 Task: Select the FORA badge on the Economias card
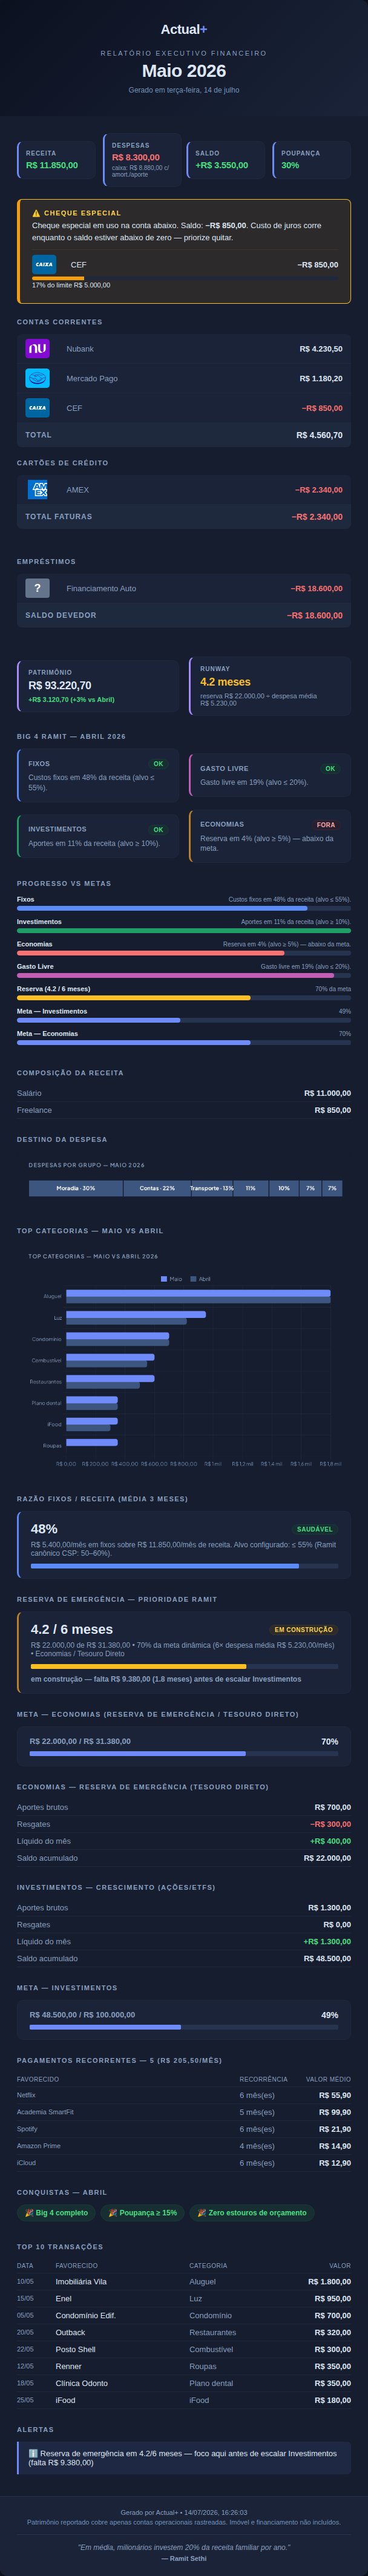pyautogui.click(x=326, y=825)
